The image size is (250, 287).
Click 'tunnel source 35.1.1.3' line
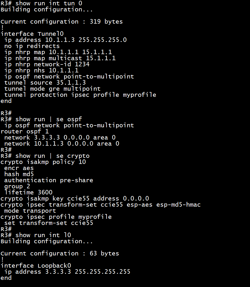[x=45, y=82]
